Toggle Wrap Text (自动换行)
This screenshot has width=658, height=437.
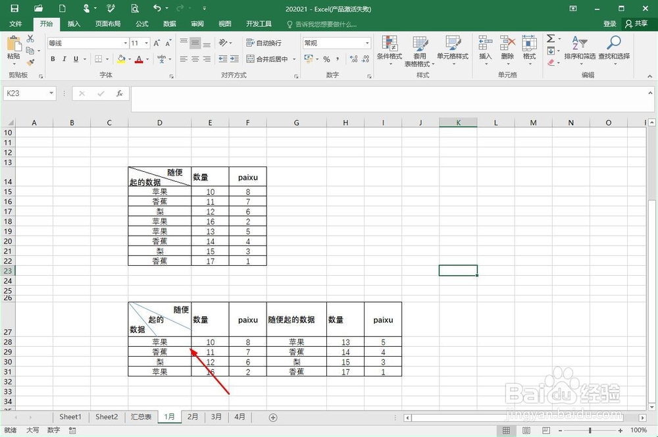[264, 43]
